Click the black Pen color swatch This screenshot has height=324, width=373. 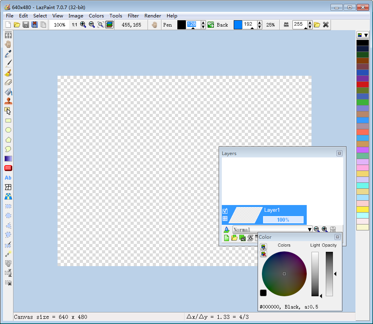[x=181, y=25]
